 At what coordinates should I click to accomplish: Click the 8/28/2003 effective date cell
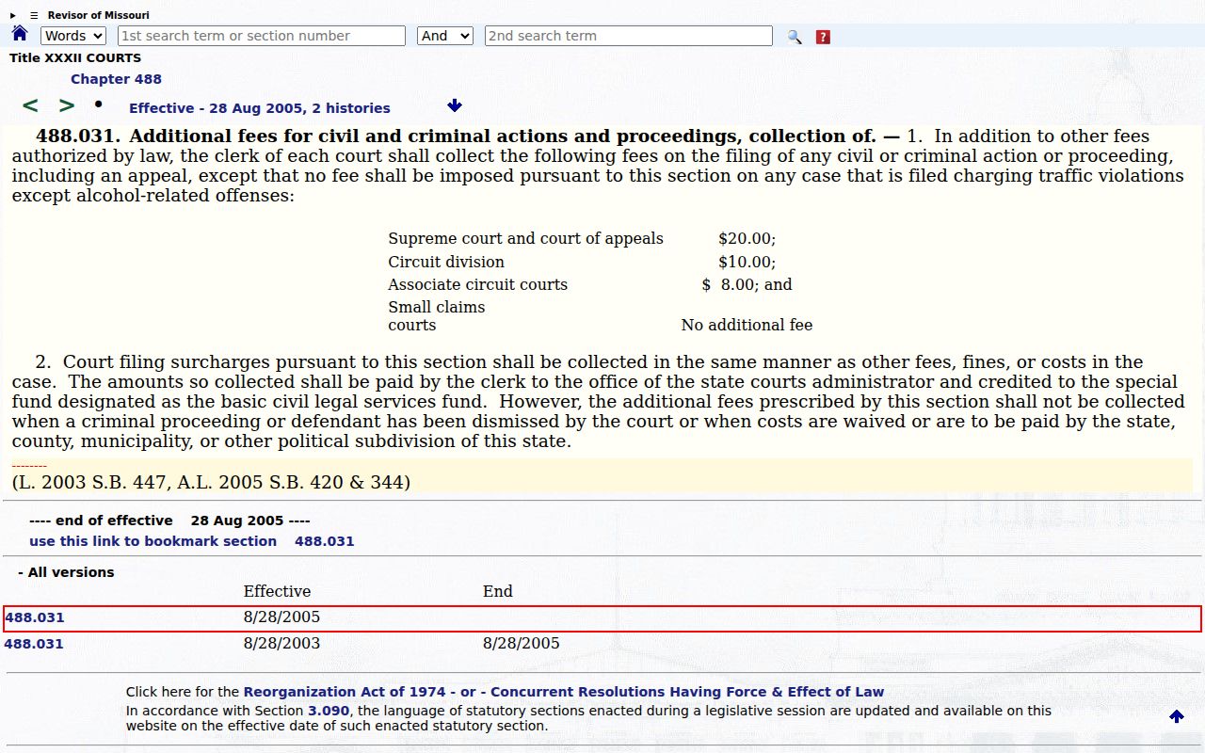pyautogui.click(x=281, y=644)
